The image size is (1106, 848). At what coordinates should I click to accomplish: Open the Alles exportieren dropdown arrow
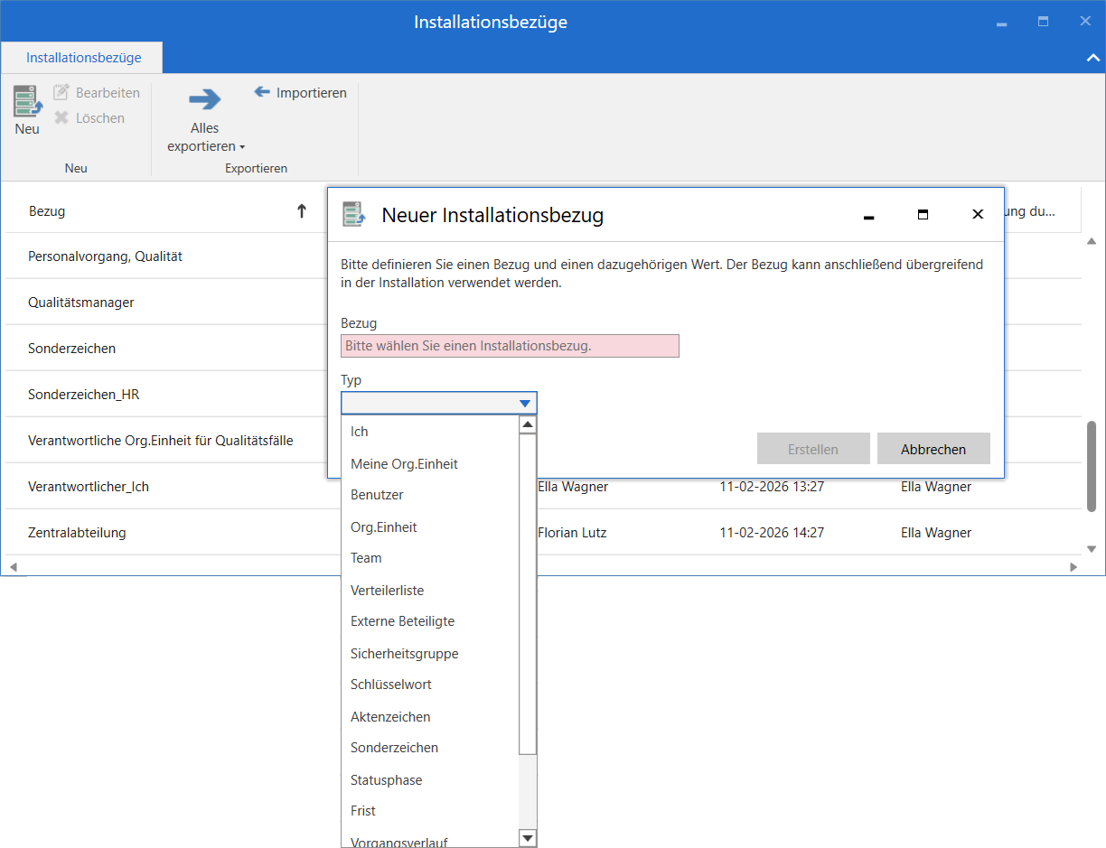pyautogui.click(x=242, y=147)
